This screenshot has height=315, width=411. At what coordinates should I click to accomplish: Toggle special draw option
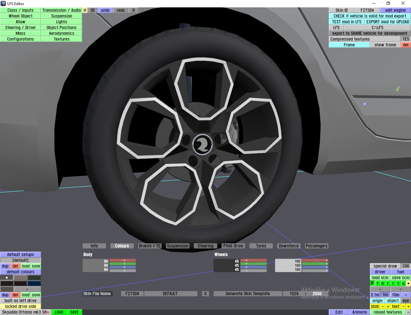[x=385, y=266]
